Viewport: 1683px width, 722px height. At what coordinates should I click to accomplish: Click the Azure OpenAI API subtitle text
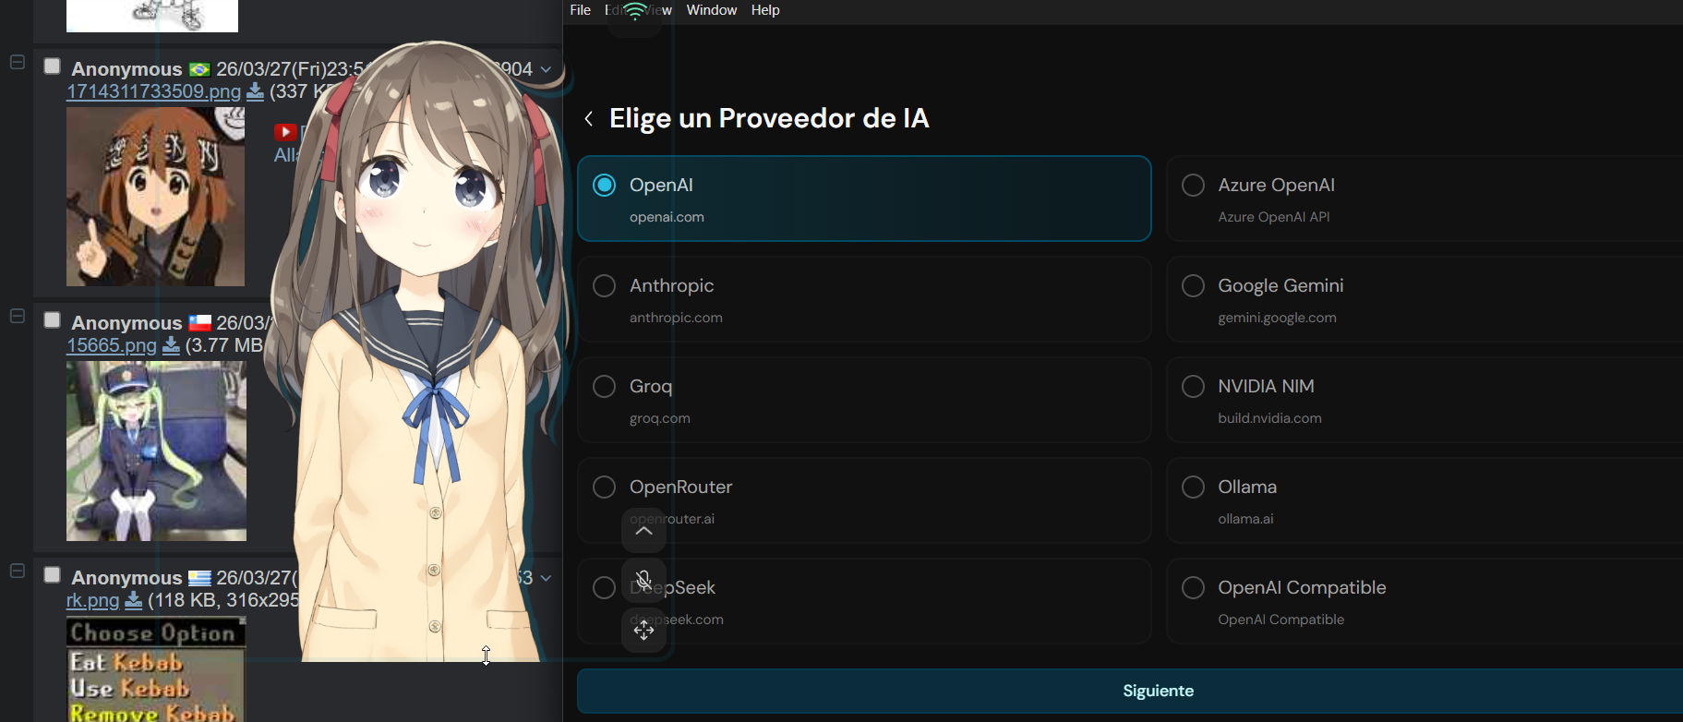coord(1273,217)
